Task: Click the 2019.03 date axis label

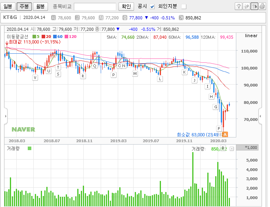Action: (119, 141)
